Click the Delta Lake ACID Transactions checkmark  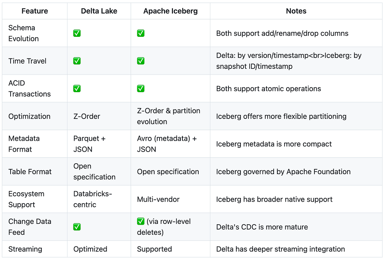(77, 88)
